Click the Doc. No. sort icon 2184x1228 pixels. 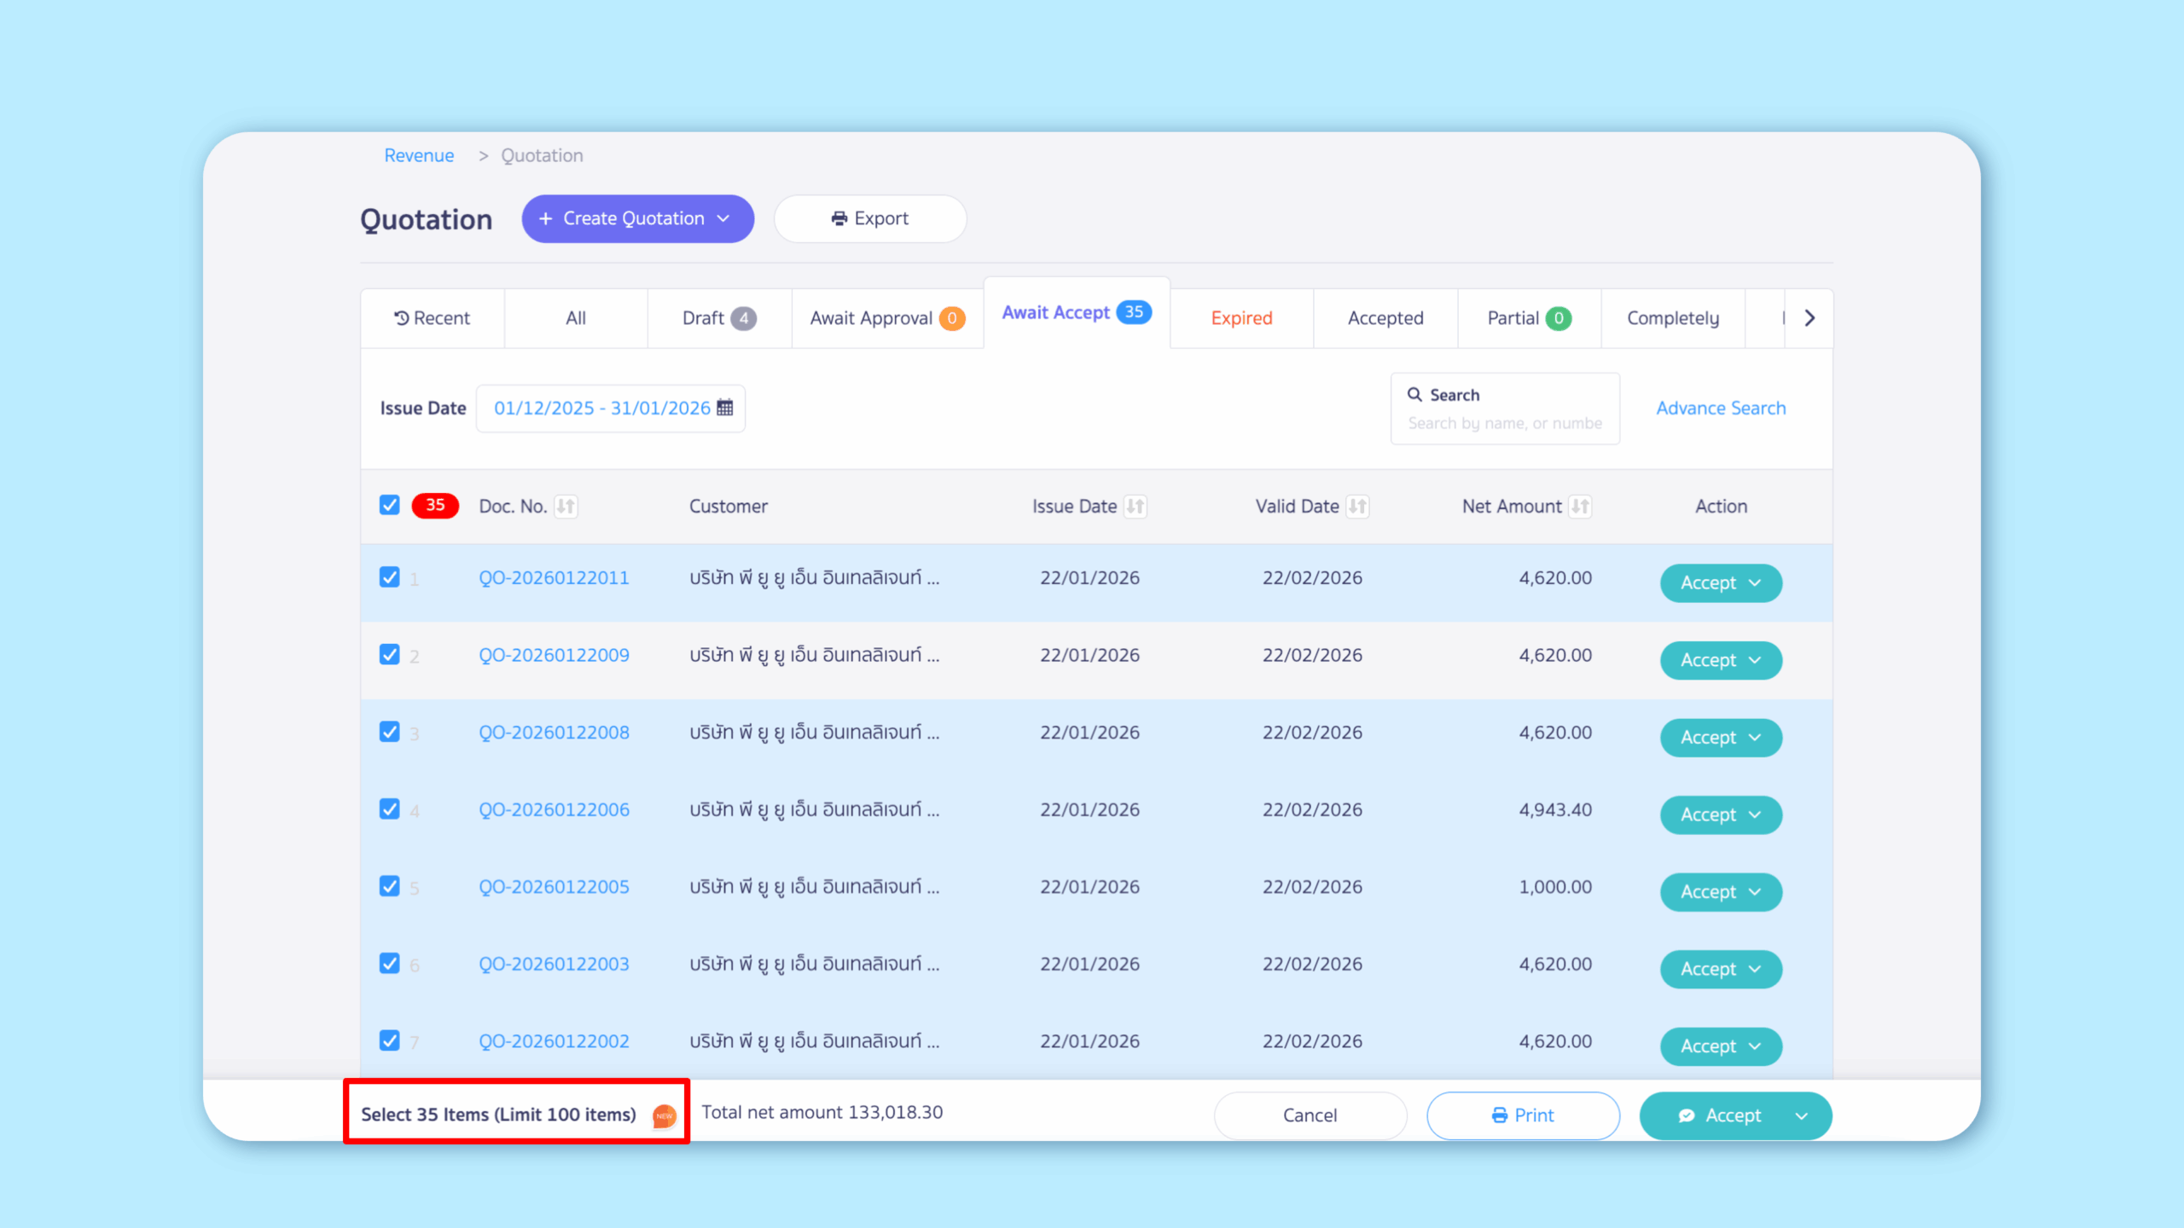tap(566, 507)
